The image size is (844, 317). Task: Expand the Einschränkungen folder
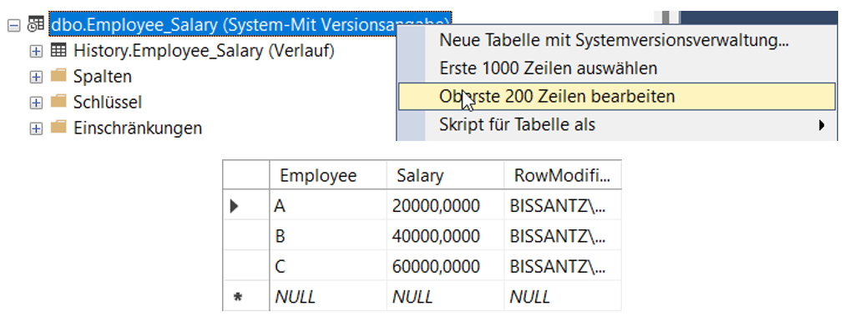pos(36,128)
